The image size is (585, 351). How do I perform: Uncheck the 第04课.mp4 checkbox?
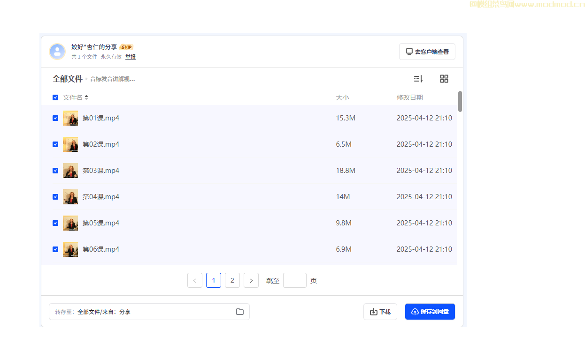[55, 197]
